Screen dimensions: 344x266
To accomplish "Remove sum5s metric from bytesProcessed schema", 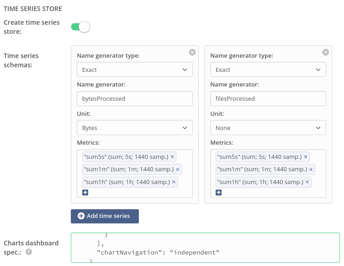I will click(x=172, y=157).
